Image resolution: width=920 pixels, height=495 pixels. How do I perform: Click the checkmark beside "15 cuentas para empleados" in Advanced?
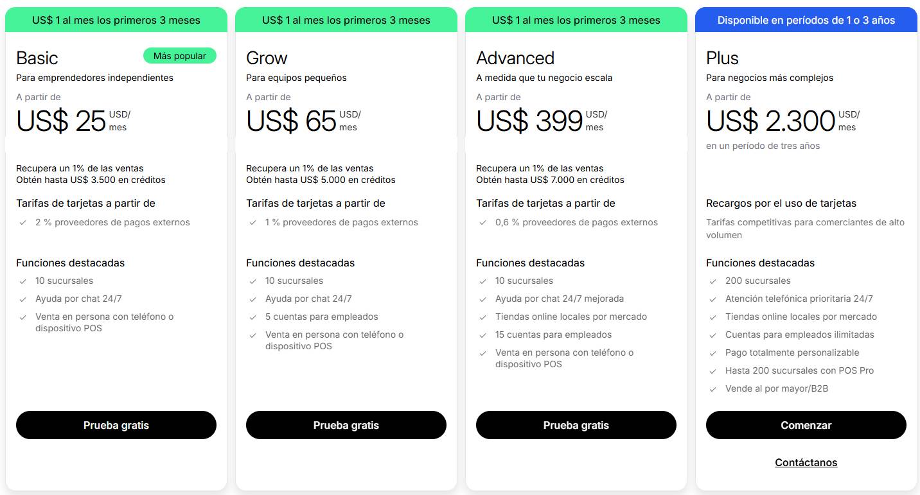pyautogui.click(x=482, y=334)
